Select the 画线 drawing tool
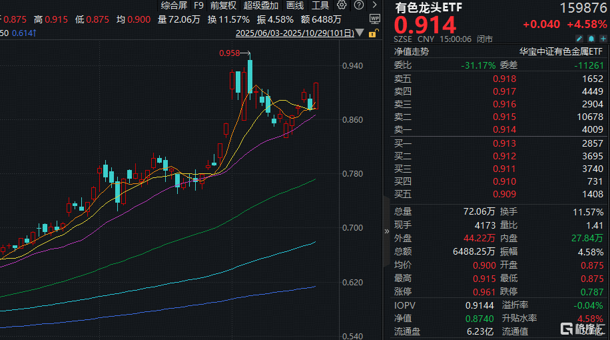This screenshot has width=610, height=340. (295, 5)
